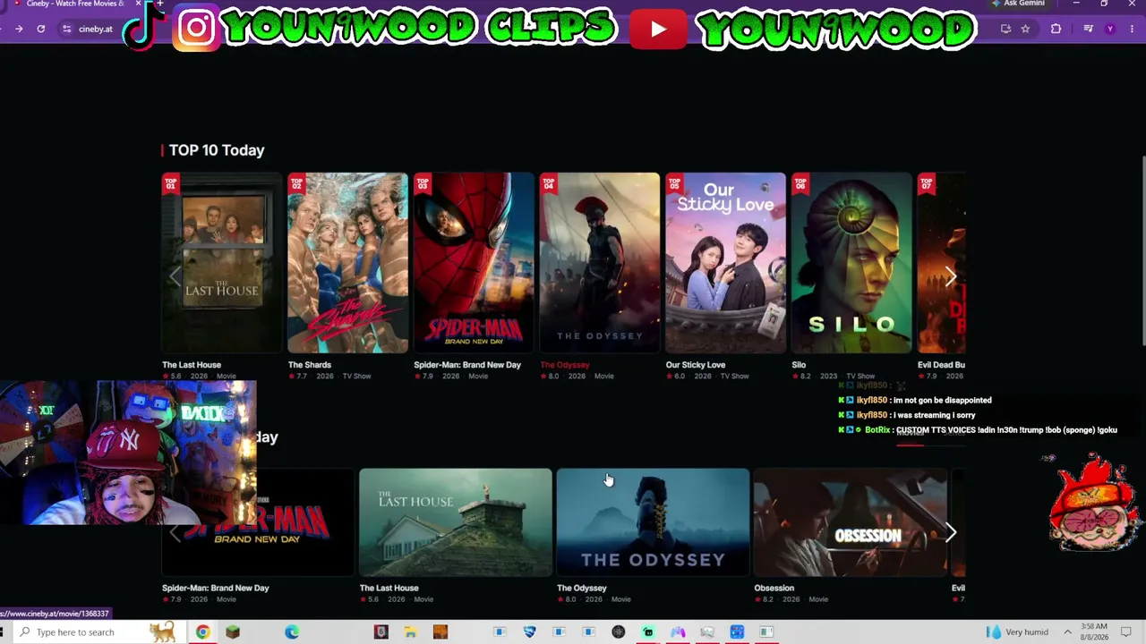Viewport: 1146px width, 644px height.
Task: Reload the Cineby page
Action: pos(41,29)
